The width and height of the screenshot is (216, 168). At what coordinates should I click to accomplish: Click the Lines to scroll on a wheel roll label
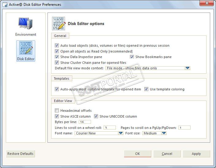78,128
